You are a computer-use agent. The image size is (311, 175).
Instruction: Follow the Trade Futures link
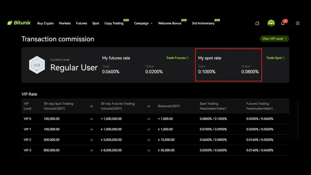click(177, 58)
